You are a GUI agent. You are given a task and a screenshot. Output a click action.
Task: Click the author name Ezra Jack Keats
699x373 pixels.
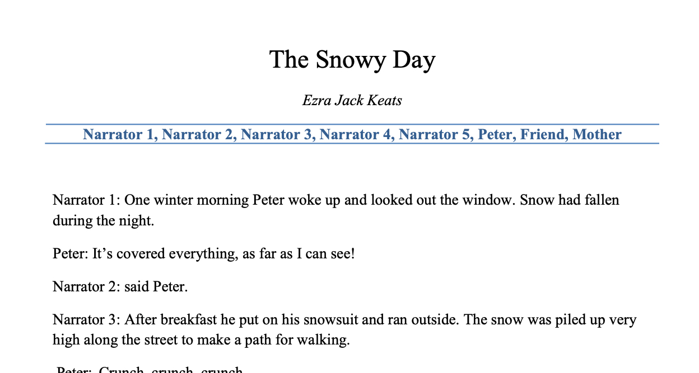coord(352,101)
